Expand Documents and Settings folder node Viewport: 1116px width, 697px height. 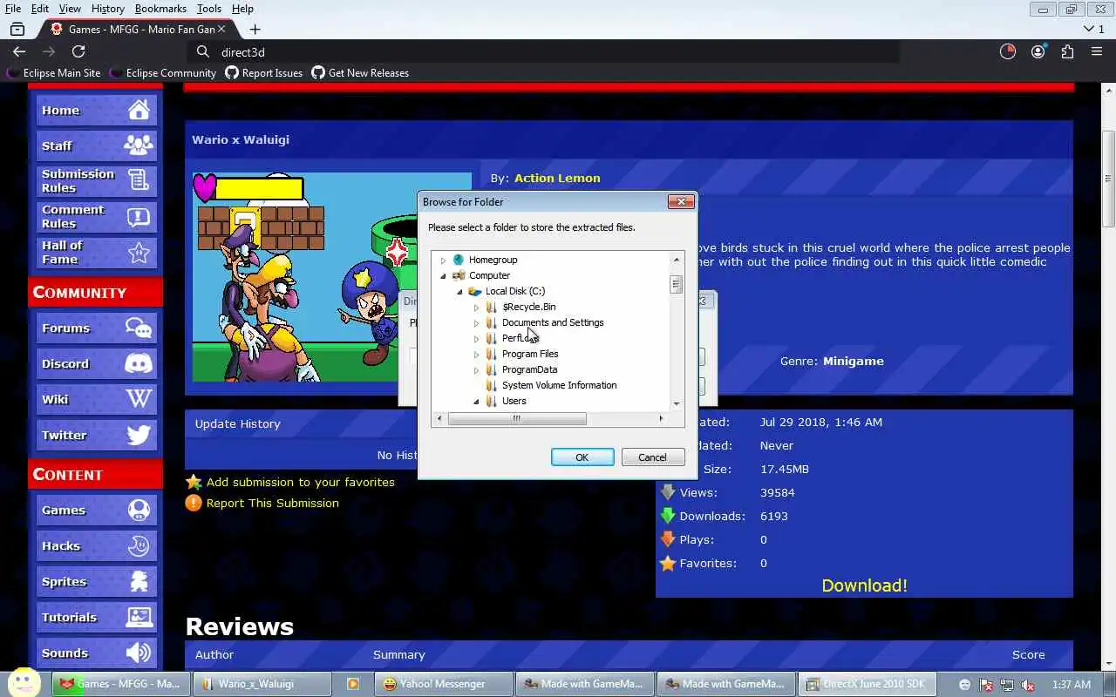point(476,322)
